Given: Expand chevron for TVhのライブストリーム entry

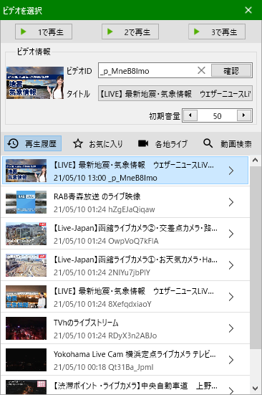Looking at the screenshot, I should pos(231,328).
